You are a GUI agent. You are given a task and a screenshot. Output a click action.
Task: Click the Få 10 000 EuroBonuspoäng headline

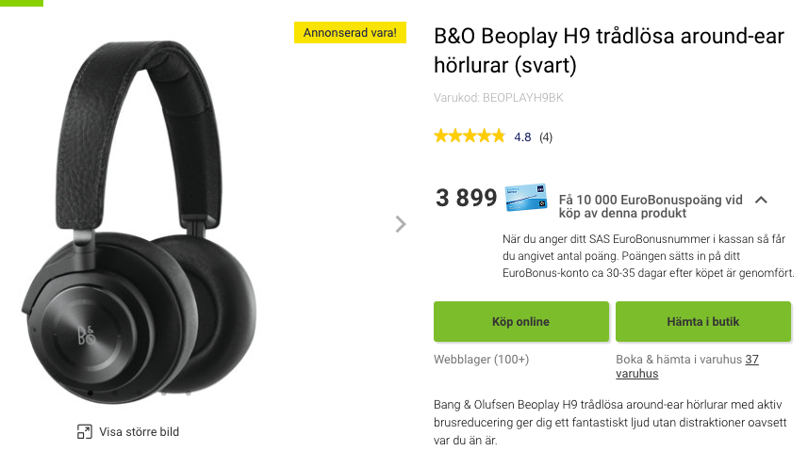(651, 207)
